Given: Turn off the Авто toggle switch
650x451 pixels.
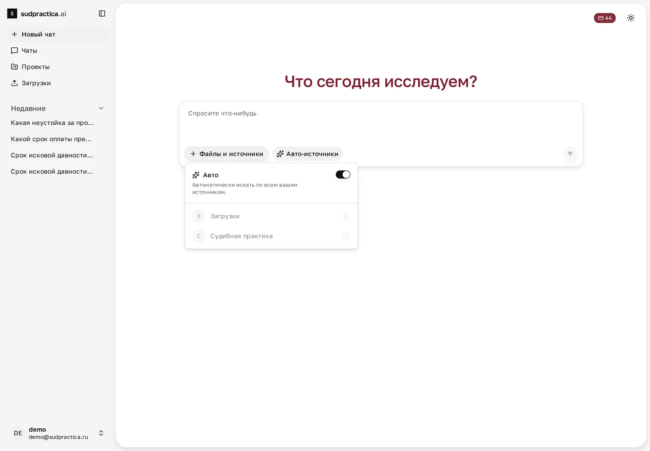Looking at the screenshot, I should click(x=343, y=174).
